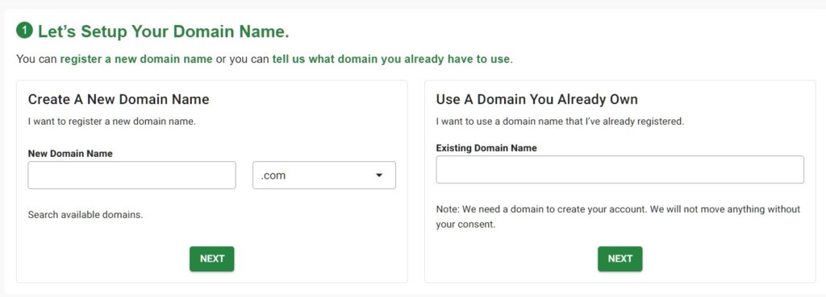Click the "Search available domains." text
Viewport: 826px width, 297px height.
86,214
